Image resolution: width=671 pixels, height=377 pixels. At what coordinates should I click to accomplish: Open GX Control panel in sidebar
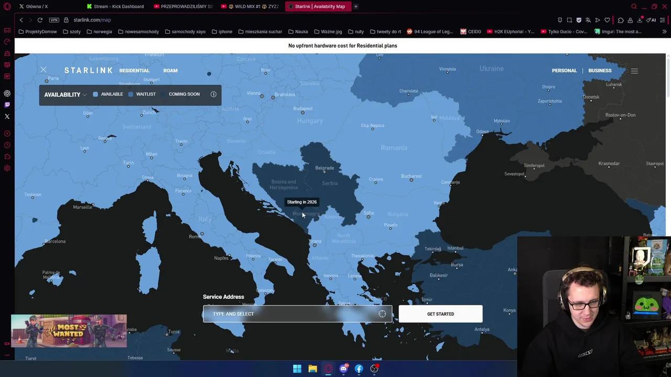pos(7,41)
